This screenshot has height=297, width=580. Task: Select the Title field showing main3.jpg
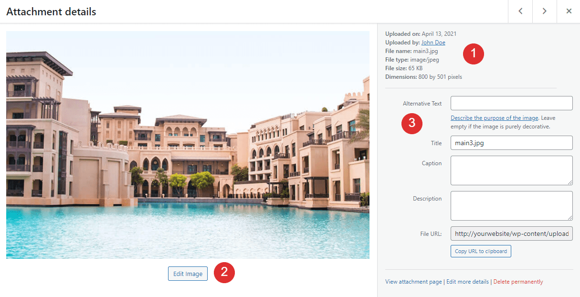(511, 142)
